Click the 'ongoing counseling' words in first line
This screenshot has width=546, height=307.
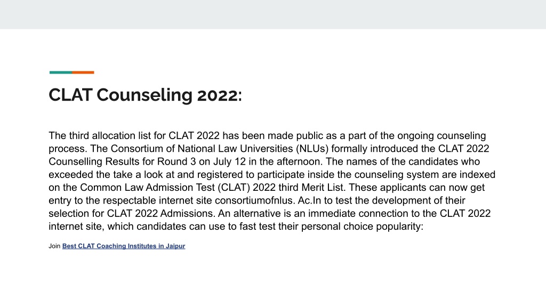pyautogui.click(x=441, y=136)
